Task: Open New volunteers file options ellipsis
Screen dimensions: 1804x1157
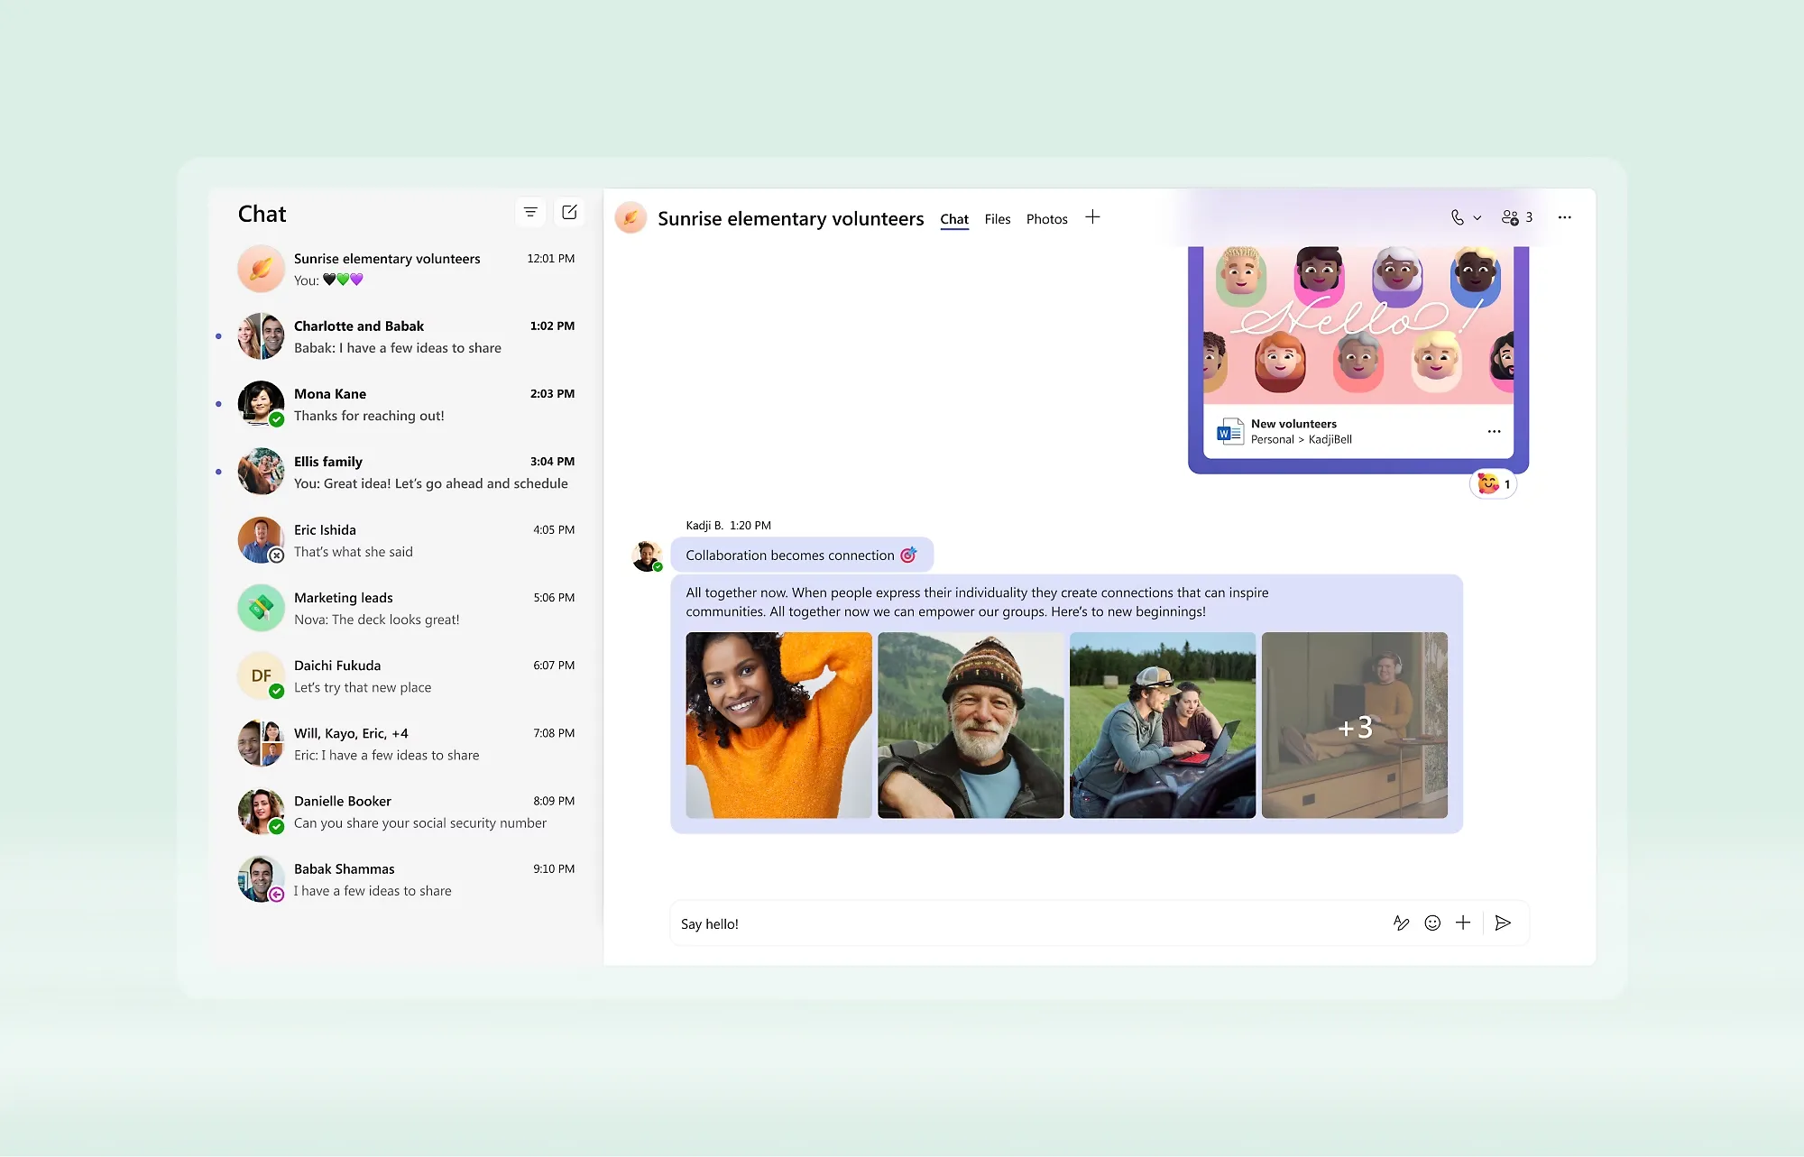Action: pyautogui.click(x=1494, y=431)
